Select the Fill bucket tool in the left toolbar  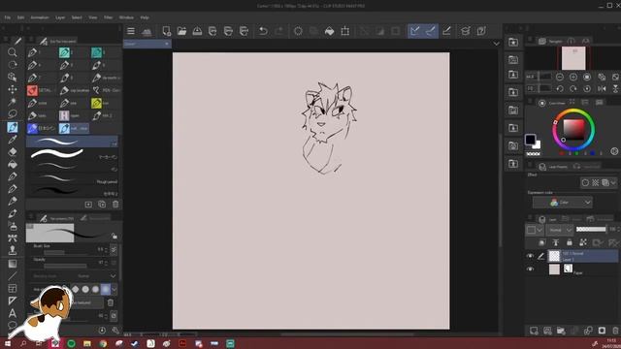coord(13,164)
